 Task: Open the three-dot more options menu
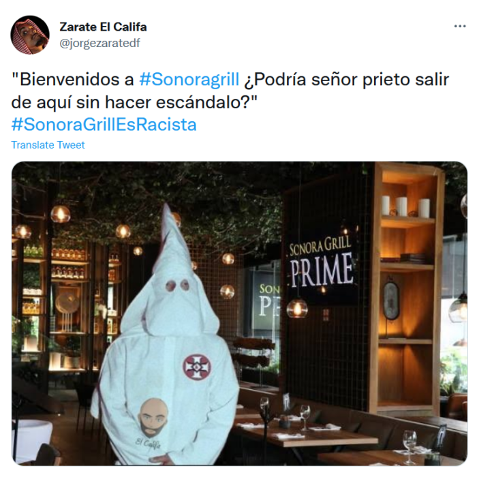pyautogui.click(x=459, y=27)
